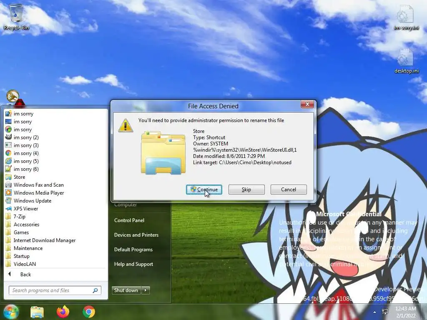Click the search magnifier icon in Start menu
This screenshot has height=320, width=427.
point(95,290)
